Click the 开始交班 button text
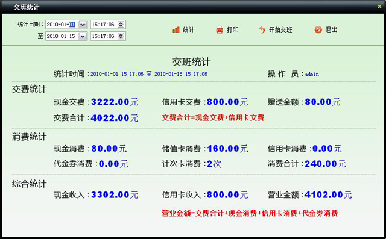Image resolution: width=386 pixels, height=239 pixels. (280, 30)
